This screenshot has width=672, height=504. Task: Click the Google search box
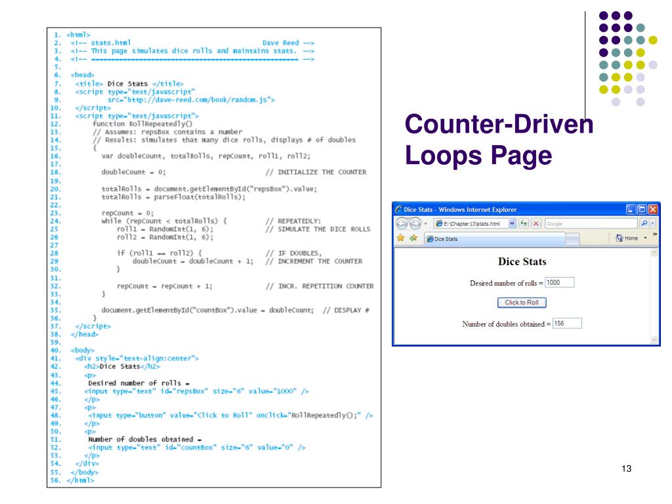[591, 223]
